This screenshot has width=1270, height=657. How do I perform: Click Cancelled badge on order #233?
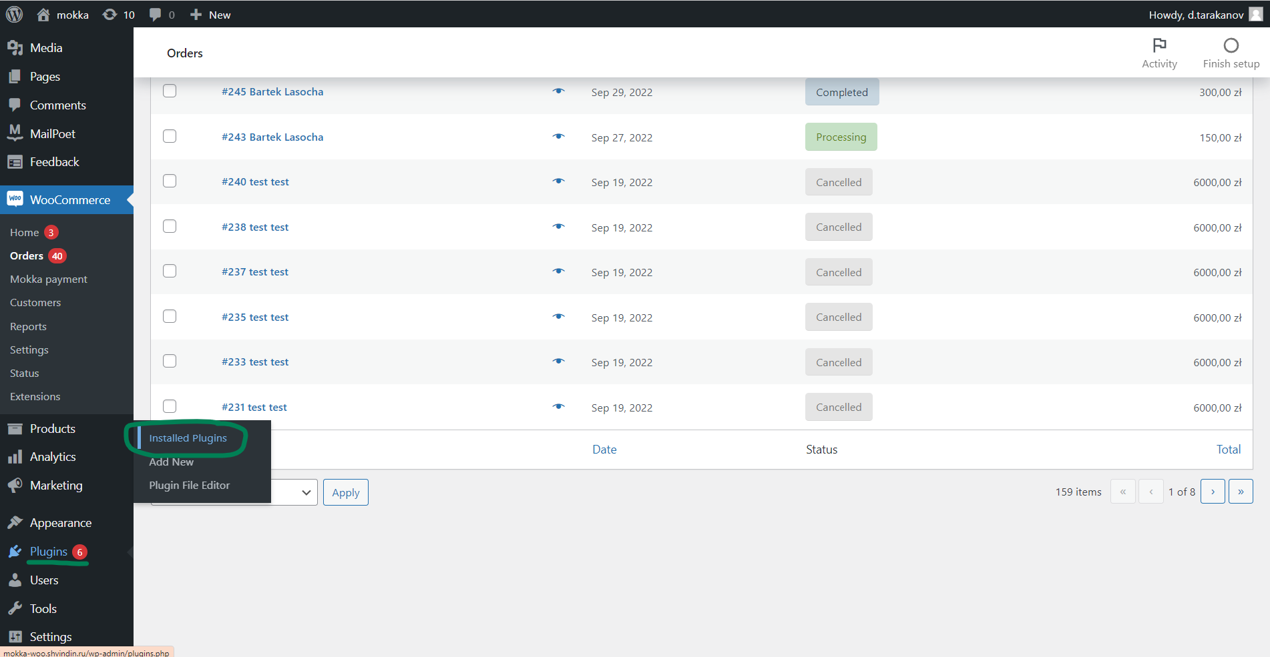coord(839,362)
